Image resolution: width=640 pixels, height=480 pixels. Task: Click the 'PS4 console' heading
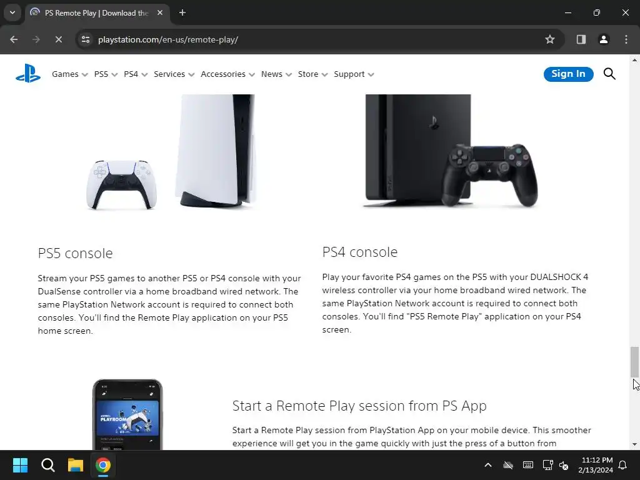click(x=359, y=252)
